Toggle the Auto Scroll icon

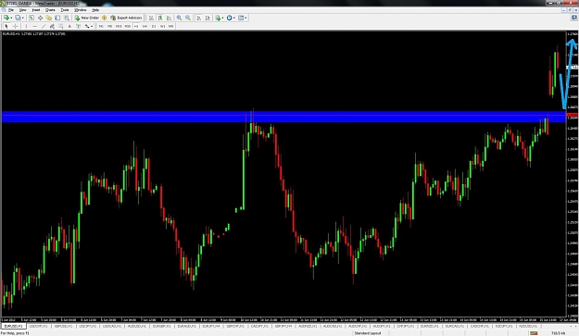[198, 18]
